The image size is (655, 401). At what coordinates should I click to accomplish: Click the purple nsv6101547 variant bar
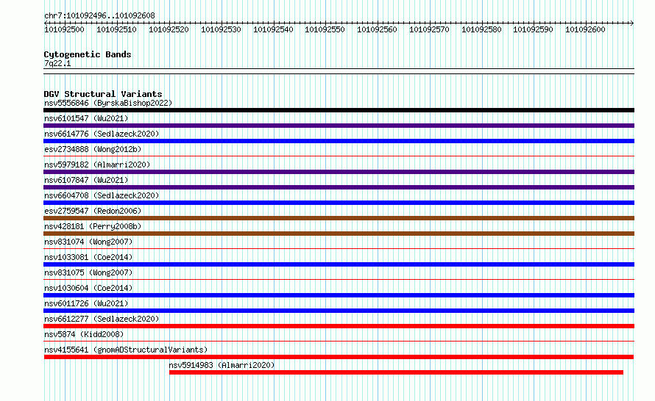pyautogui.click(x=339, y=126)
